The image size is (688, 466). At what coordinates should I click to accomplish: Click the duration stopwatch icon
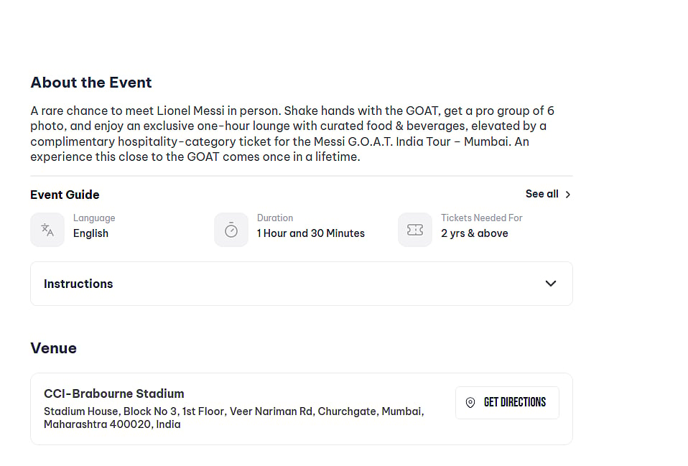click(231, 230)
